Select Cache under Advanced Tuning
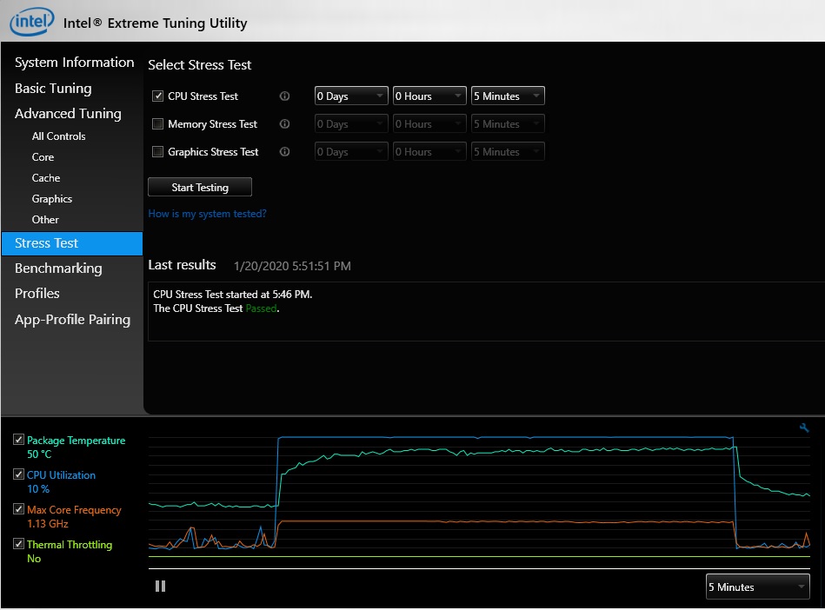The width and height of the screenshot is (825, 610). [46, 178]
